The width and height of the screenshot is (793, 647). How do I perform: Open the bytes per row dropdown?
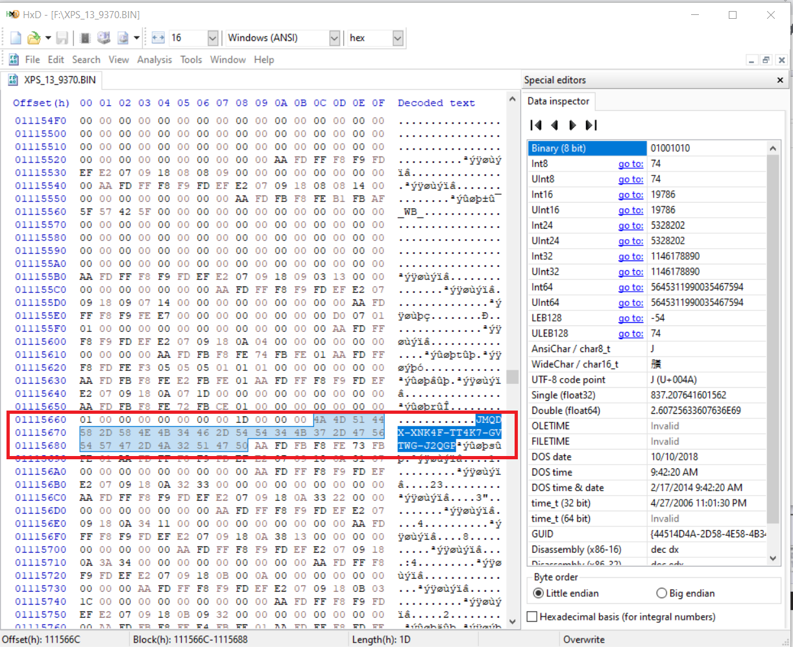[212, 38]
